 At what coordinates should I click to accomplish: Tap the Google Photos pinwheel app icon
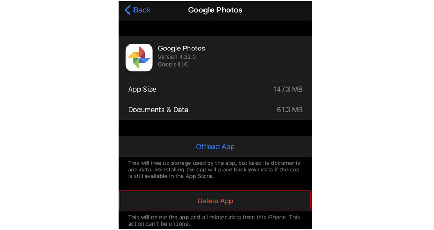point(139,58)
